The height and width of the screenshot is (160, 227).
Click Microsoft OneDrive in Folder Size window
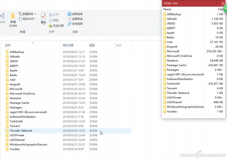point(178,56)
